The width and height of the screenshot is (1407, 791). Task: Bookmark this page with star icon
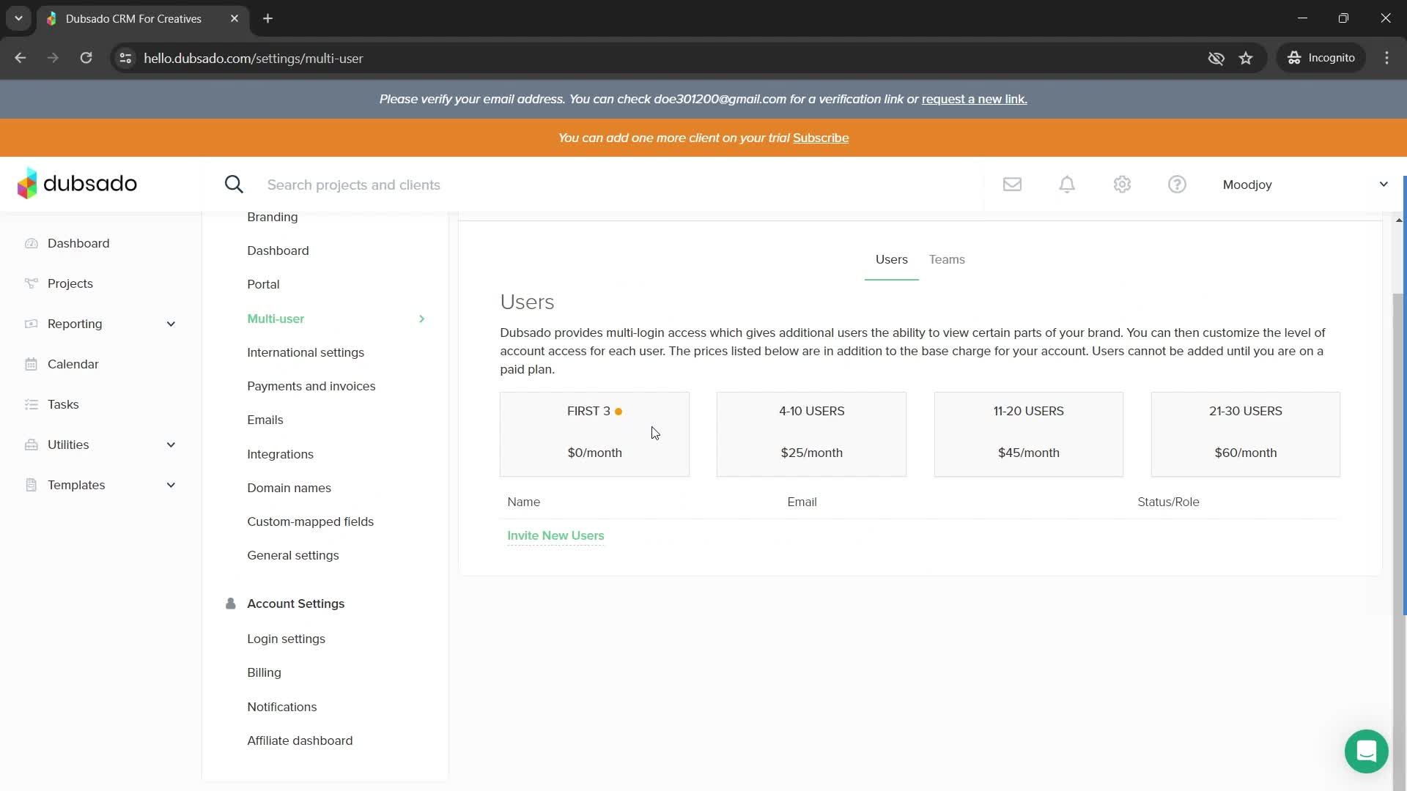[1246, 58]
